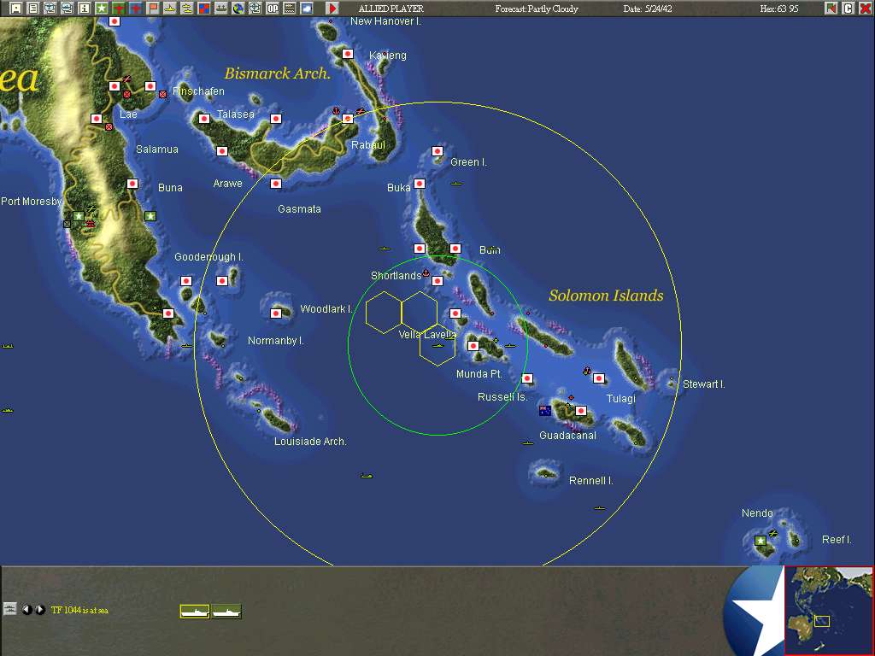Click the 'Forecast: Partly Cloudy' text
The width and height of the screenshot is (875, 656).
pyautogui.click(x=537, y=9)
